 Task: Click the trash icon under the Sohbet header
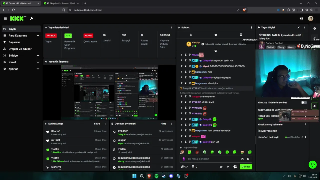(191, 35)
